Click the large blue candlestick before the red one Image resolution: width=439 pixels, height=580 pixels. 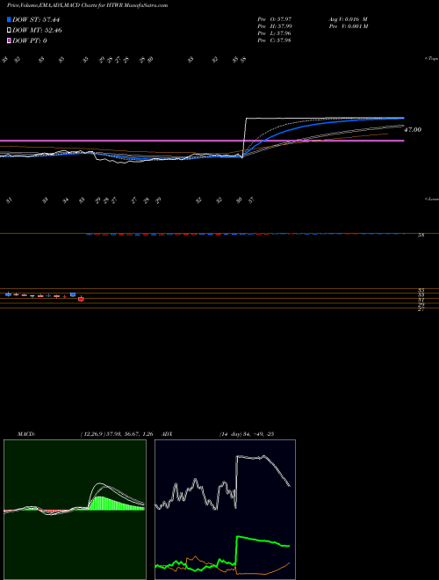73,294
